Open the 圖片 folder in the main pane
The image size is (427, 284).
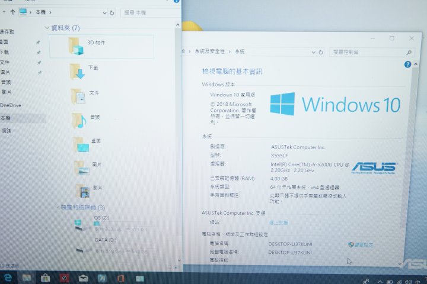pos(88,167)
